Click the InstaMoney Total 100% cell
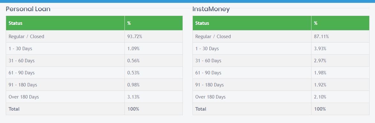This screenshot has height=123, width=375. click(340, 109)
